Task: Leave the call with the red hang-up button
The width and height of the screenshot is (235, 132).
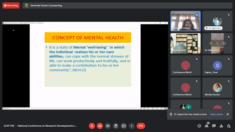Action: pos(141,126)
